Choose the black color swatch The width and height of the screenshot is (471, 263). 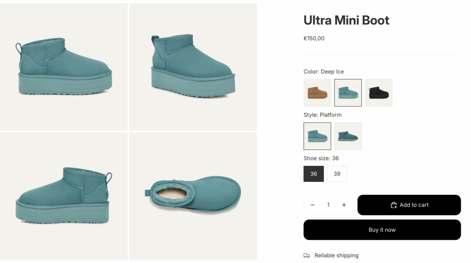379,93
